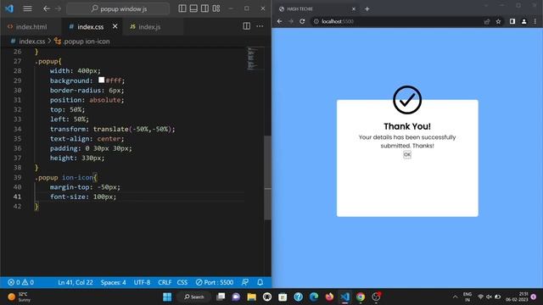
Task: Open File Explorer from the taskbar
Action: [252, 297]
